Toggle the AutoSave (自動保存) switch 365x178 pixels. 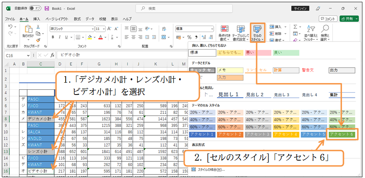(x=36, y=8)
